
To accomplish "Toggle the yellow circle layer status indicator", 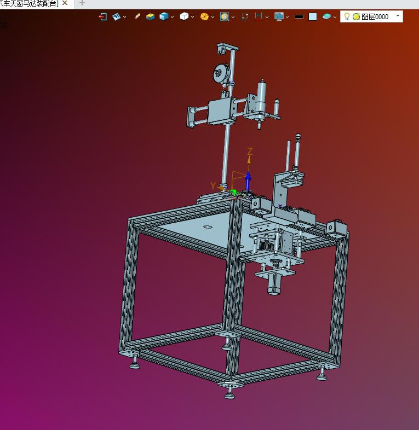I will coord(356,16).
